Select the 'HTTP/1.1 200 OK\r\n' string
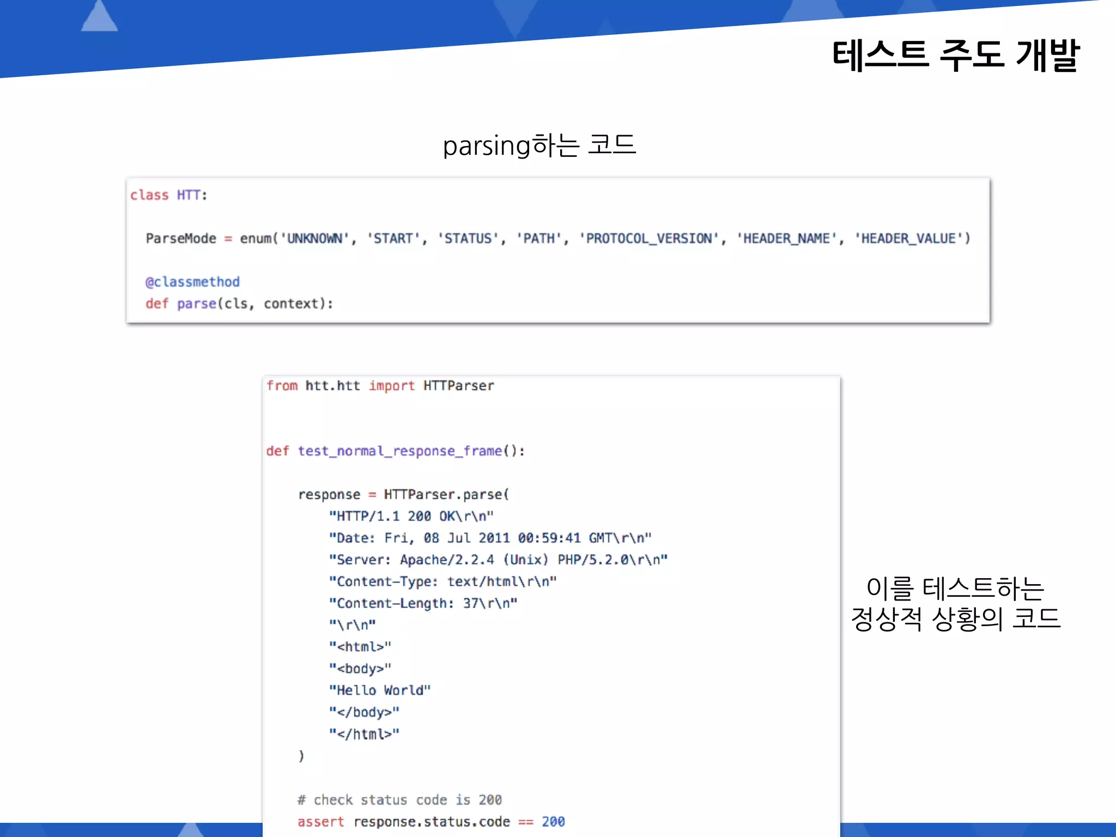 [411, 516]
